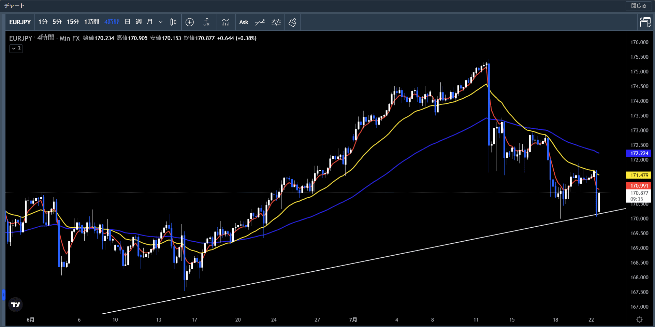
Task: Open chart settings gear icon
Action: [639, 319]
